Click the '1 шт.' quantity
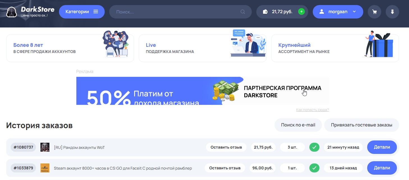409x180 pixels. pyautogui.click(x=293, y=168)
